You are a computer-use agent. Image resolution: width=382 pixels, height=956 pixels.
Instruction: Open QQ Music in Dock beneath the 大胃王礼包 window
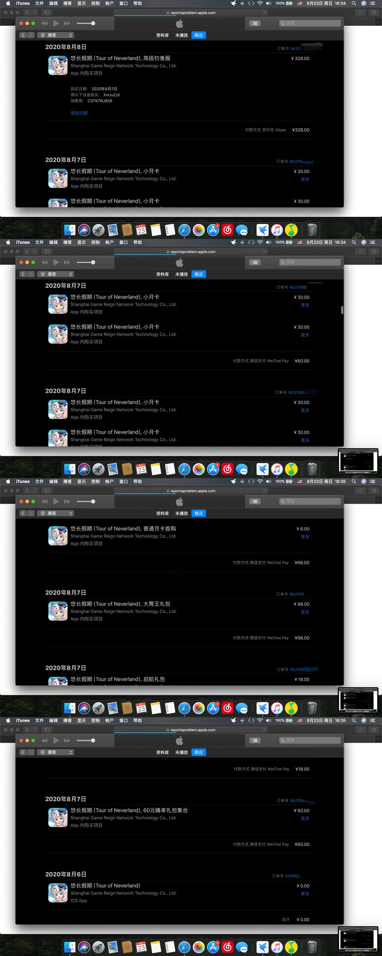[x=292, y=708]
